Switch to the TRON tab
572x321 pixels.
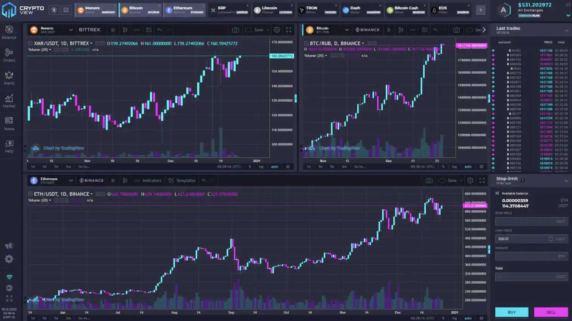pos(318,10)
